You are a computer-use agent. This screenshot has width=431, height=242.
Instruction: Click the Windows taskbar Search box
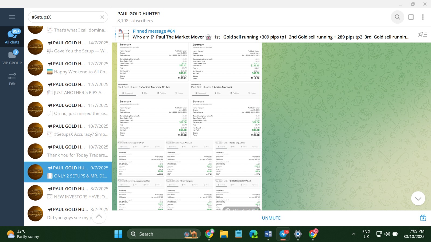click(x=164, y=234)
